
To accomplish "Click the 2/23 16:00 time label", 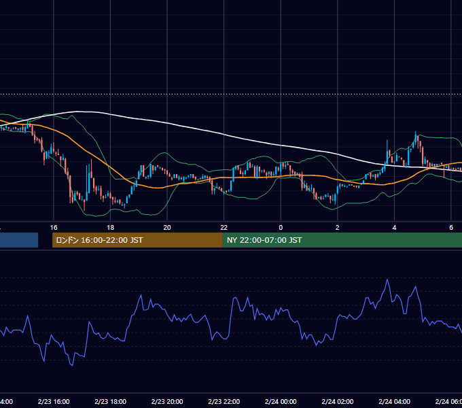I will click(x=54, y=401).
